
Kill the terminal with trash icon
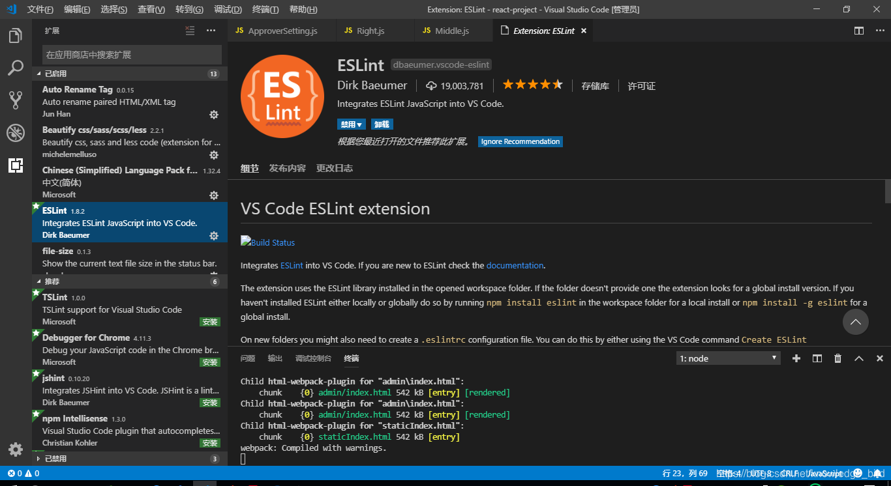click(x=838, y=358)
